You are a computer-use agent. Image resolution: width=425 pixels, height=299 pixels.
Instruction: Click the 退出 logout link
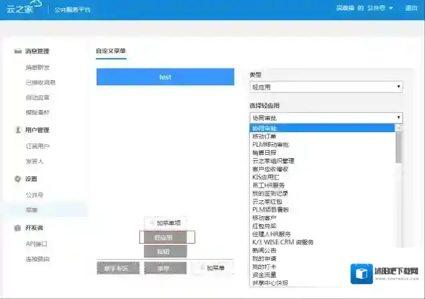[411, 9]
